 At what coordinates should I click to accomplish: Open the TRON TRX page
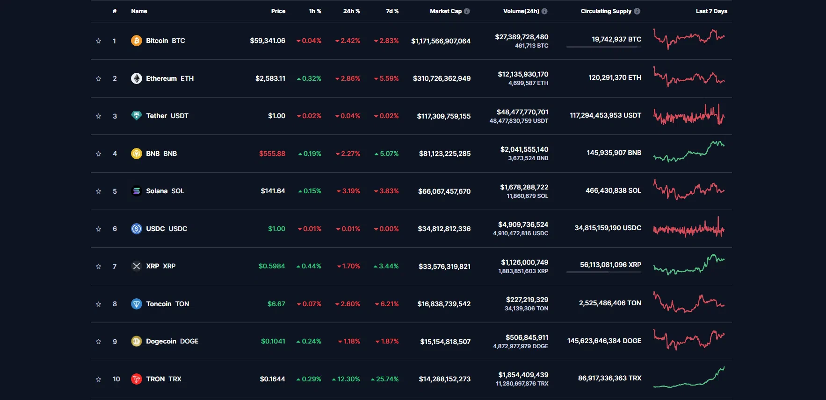(164, 379)
